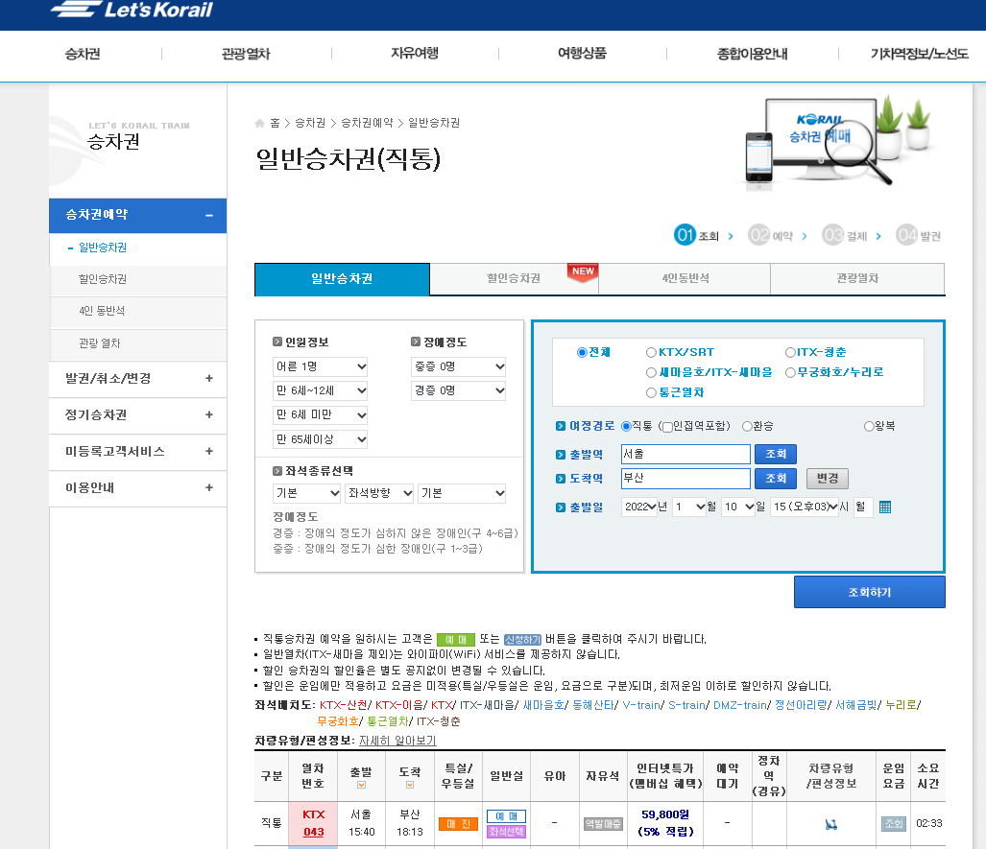The image size is (986, 849).
Task: Open the 만 6세 미만 dropdown
Action: (320, 414)
